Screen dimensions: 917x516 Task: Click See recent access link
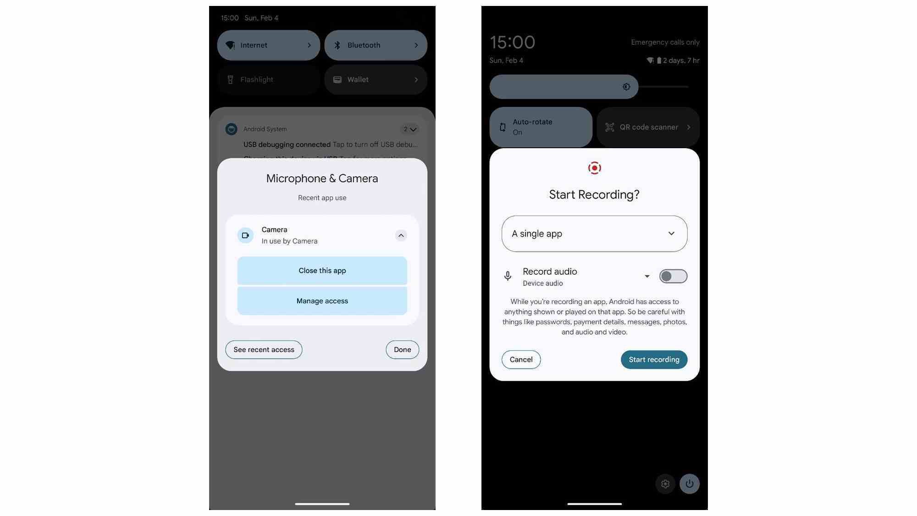pyautogui.click(x=263, y=349)
